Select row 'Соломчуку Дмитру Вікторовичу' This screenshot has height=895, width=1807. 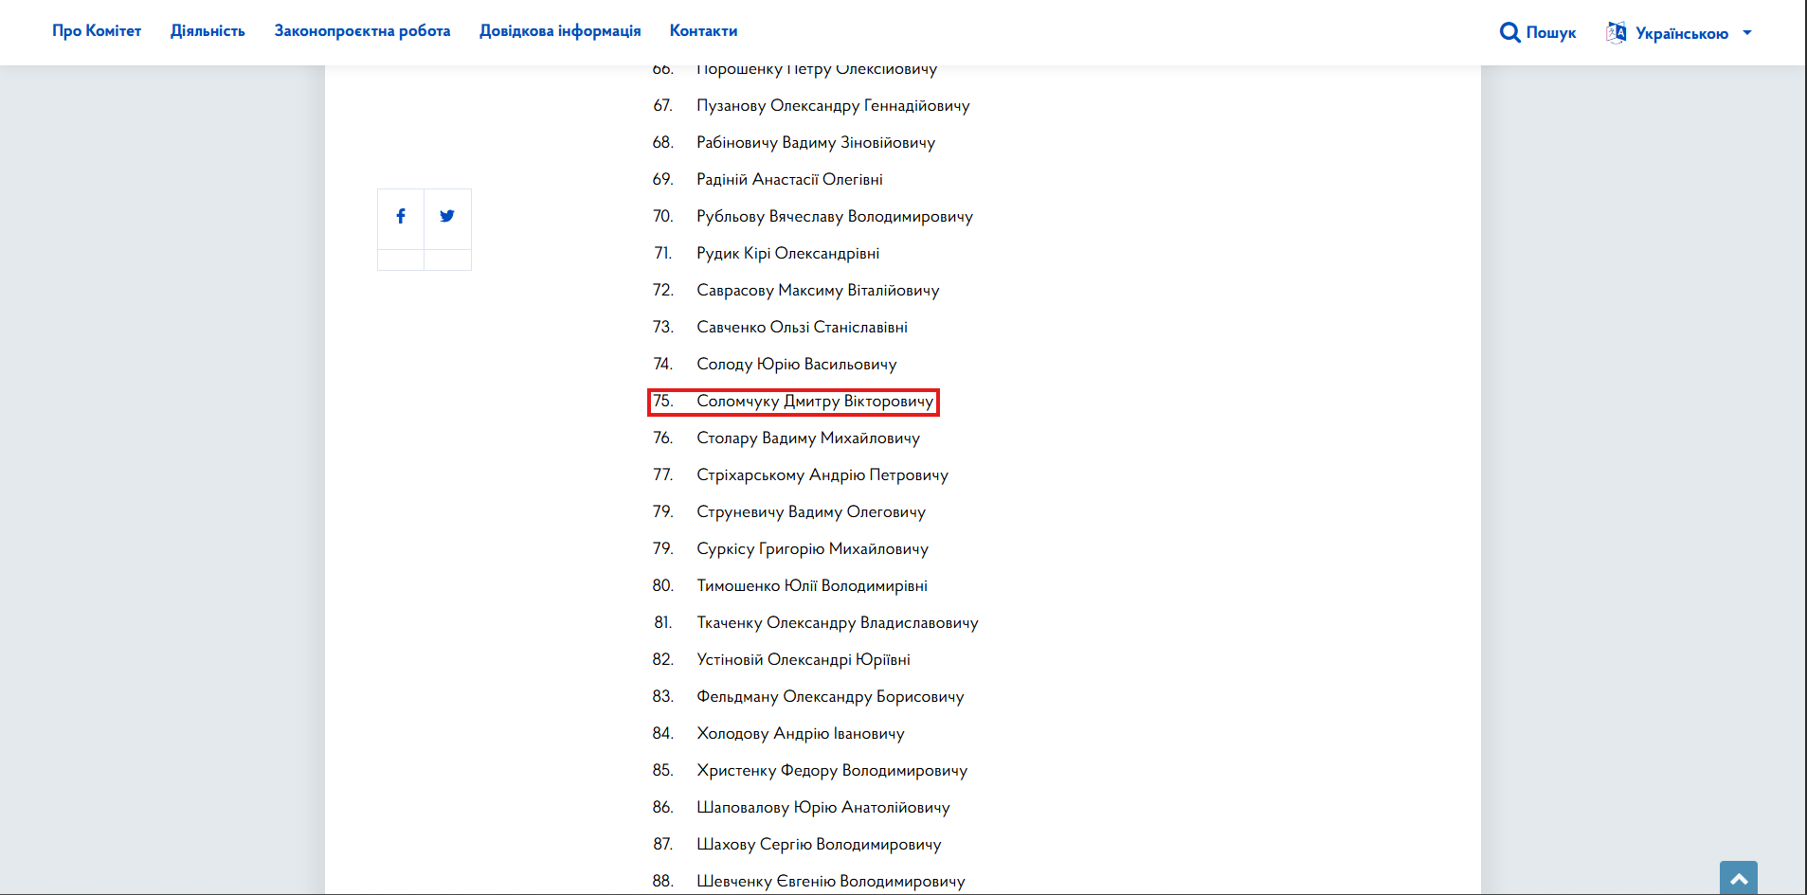[815, 402]
